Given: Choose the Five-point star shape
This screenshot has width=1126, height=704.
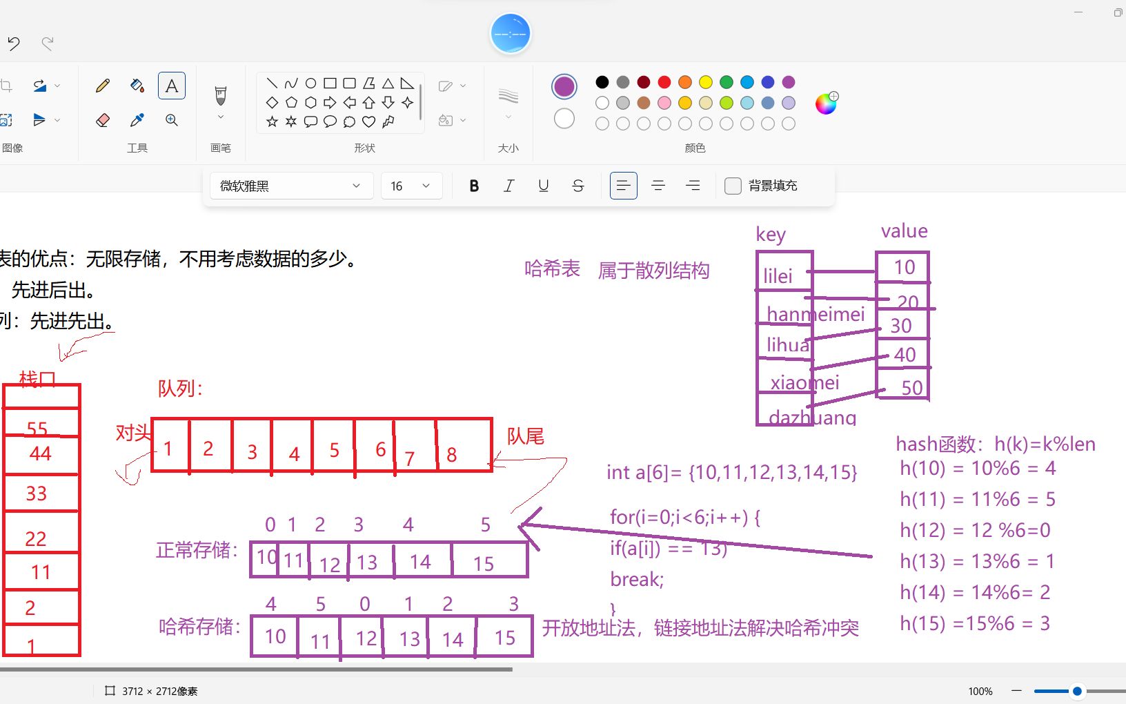Looking at the screenshot, I should click(x=272, y=122).
